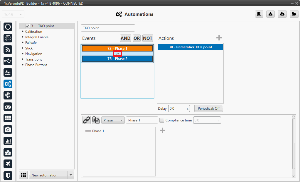This screenshot has width=300, height=182.
Task: Click the chain link icon beside Phase dropdown
Action: (86, 120)
